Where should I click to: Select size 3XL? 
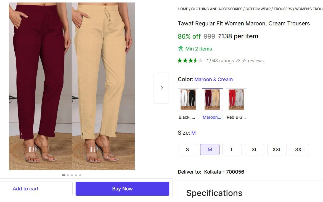coord(299,149)
